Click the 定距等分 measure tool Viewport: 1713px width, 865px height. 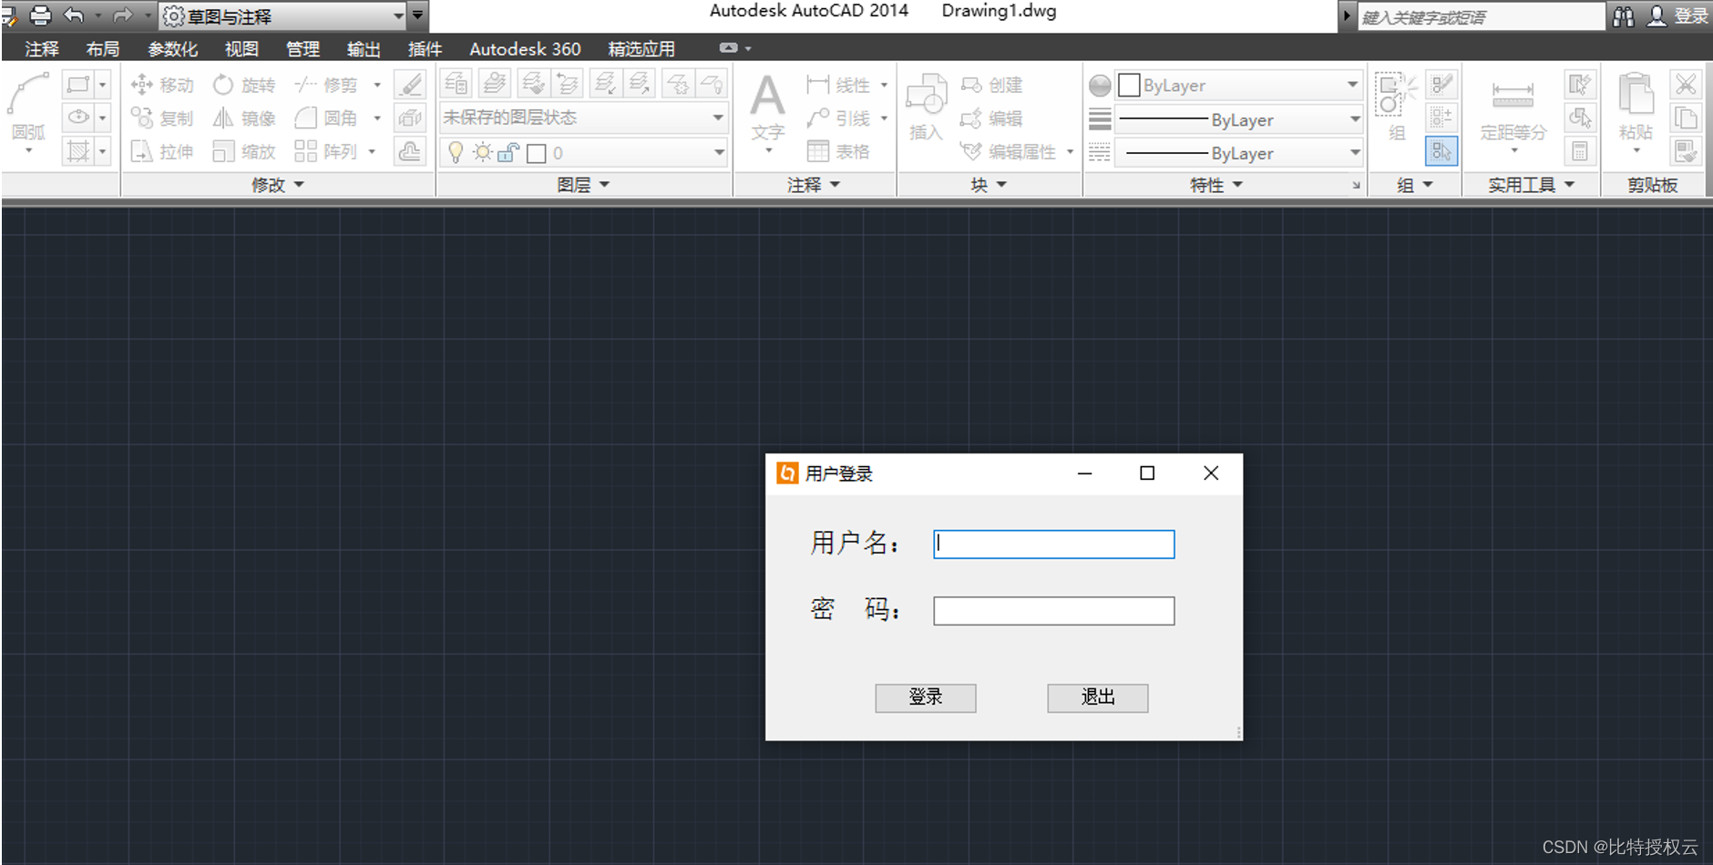pyautogui.click(x=1513, y=111)
